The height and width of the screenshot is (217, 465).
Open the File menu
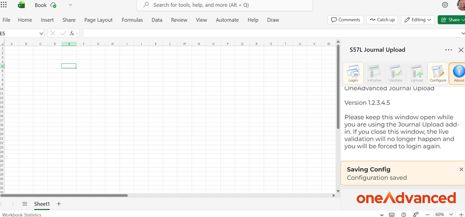click(6, 20)
